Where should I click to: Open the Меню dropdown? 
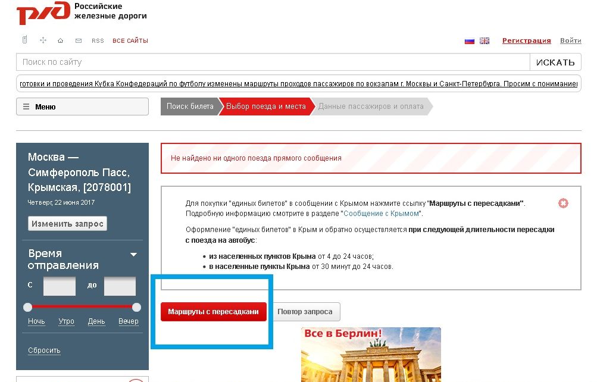(82, 107)
